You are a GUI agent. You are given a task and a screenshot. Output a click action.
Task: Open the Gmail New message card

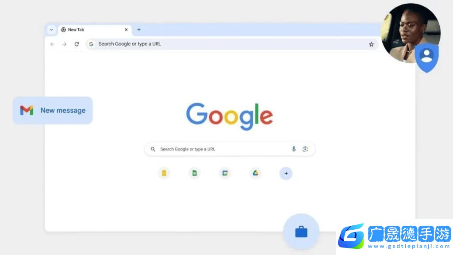53,110
